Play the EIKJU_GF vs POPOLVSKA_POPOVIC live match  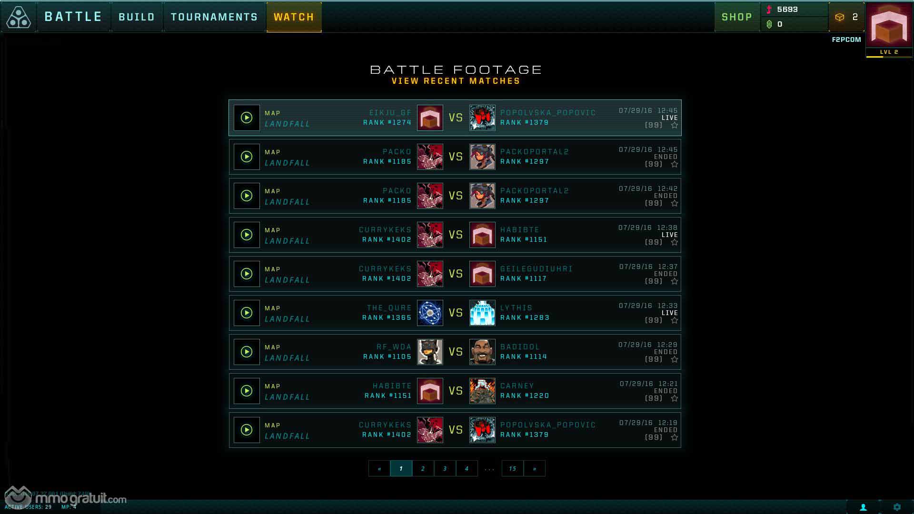click(247, 118)
